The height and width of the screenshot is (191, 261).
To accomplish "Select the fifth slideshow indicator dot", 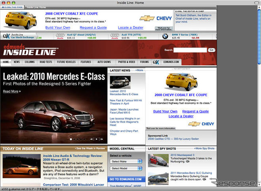I will point(84,139).
